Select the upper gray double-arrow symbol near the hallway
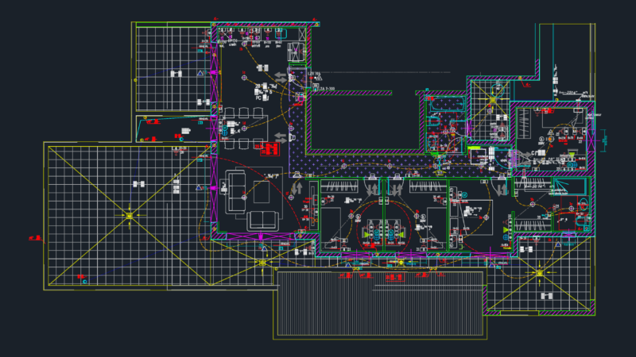 281,77
